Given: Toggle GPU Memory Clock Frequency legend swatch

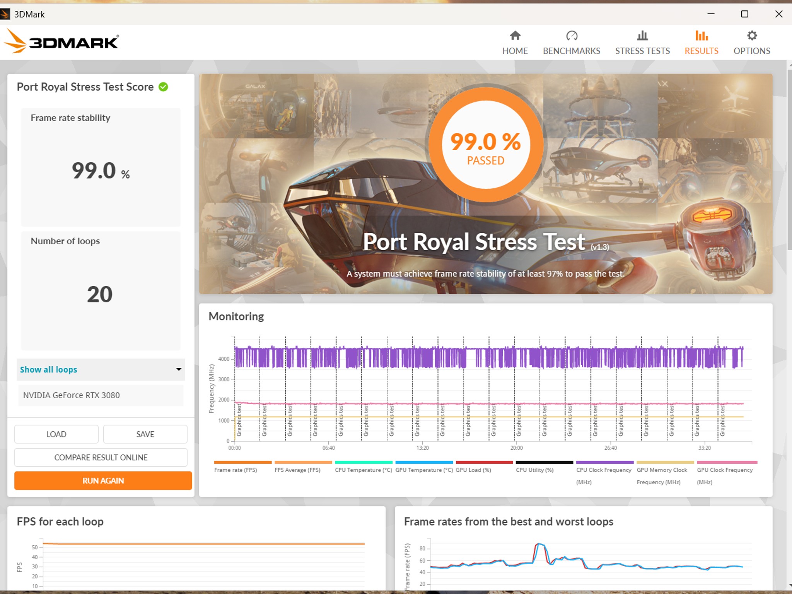Looking at the screenshot, I should click(665, 463).
